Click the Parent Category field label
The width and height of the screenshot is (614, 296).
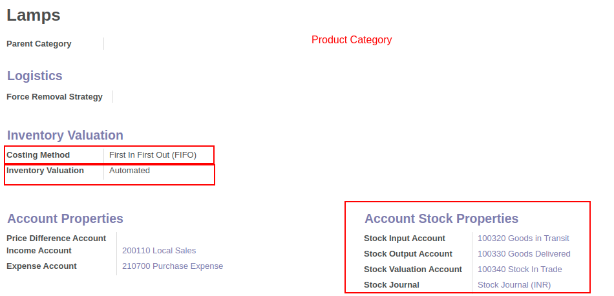pyautogui.click(x=39, y=44)
